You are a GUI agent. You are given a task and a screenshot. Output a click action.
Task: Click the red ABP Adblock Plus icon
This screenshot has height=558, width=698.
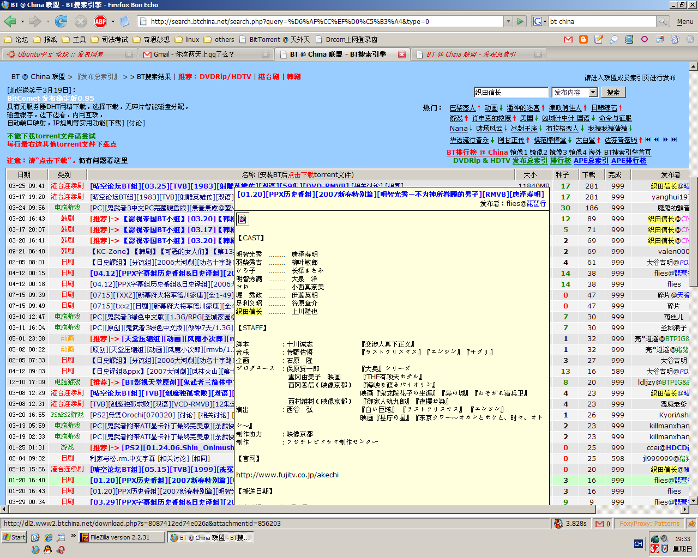click(100, 21)
